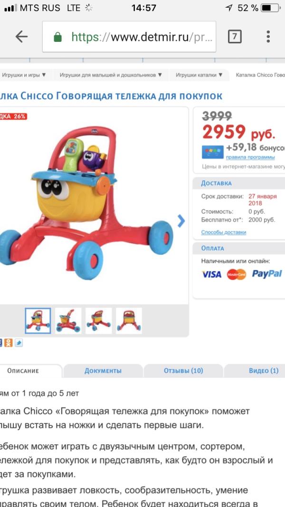Open the tab switcher showing 7 tabs
The height and width of the screenshot is (507, 285).
pos(235,37)
